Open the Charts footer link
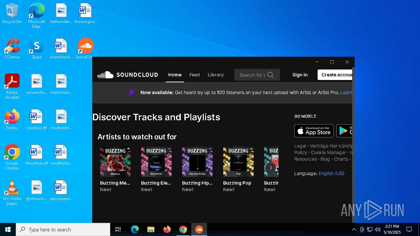This screenshot has width=420, height=236. [x=341, y=159]
